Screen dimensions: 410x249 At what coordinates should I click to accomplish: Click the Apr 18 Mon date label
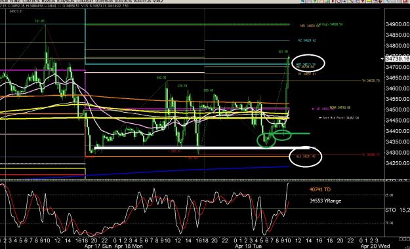[129, 246]
